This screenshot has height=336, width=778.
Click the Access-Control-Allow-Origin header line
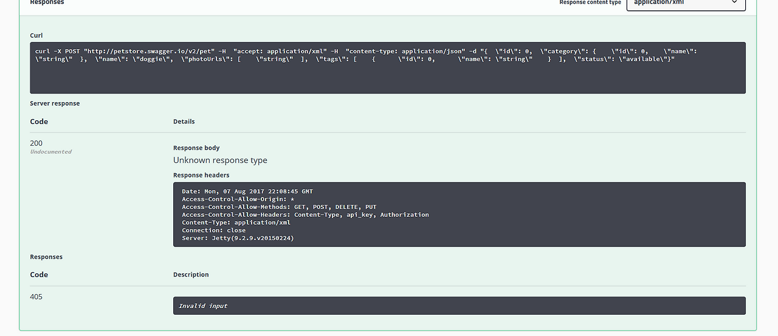[x=238, y=199]
